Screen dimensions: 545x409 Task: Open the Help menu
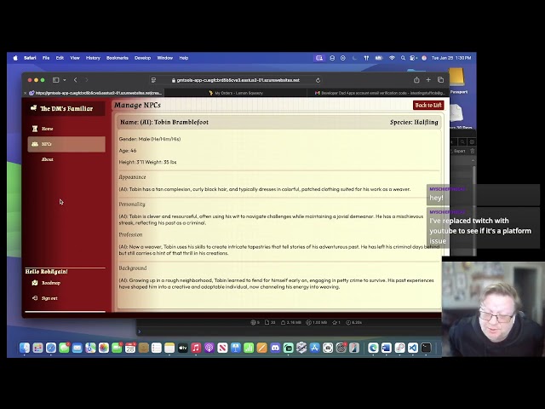point(184,58)
